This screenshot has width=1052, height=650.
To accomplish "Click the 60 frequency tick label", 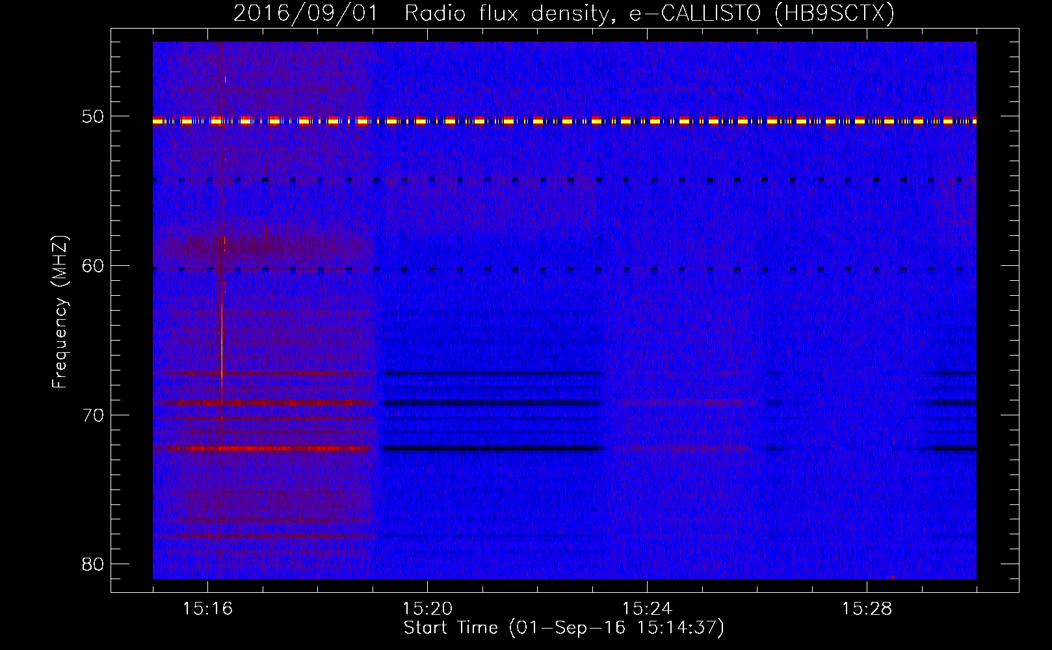I will tap(93, 266).
